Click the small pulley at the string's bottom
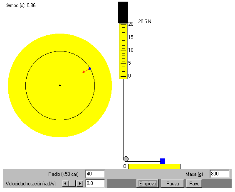Screen dimensions: 235x192 click(x=126, y=159)
